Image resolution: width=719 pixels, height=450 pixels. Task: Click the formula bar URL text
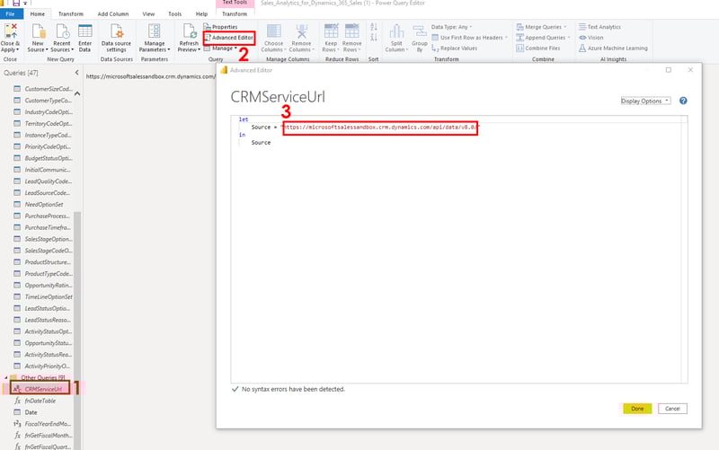150,76
